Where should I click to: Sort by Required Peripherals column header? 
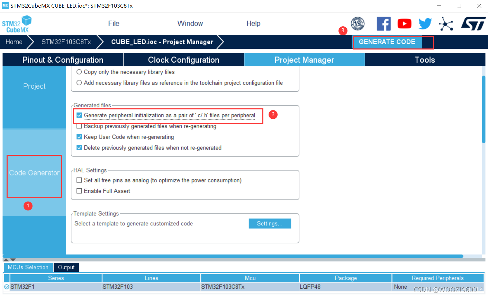tap(437, 278)
